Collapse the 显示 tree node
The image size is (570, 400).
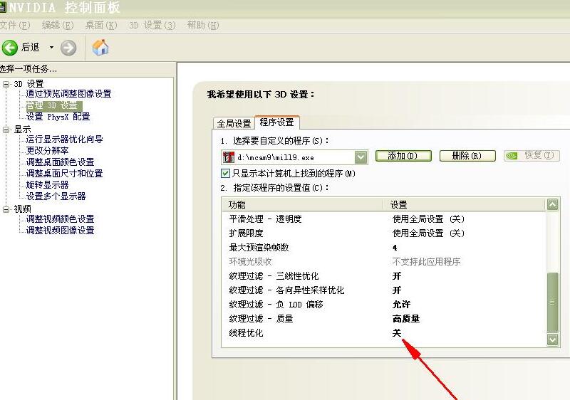(6, 130)
